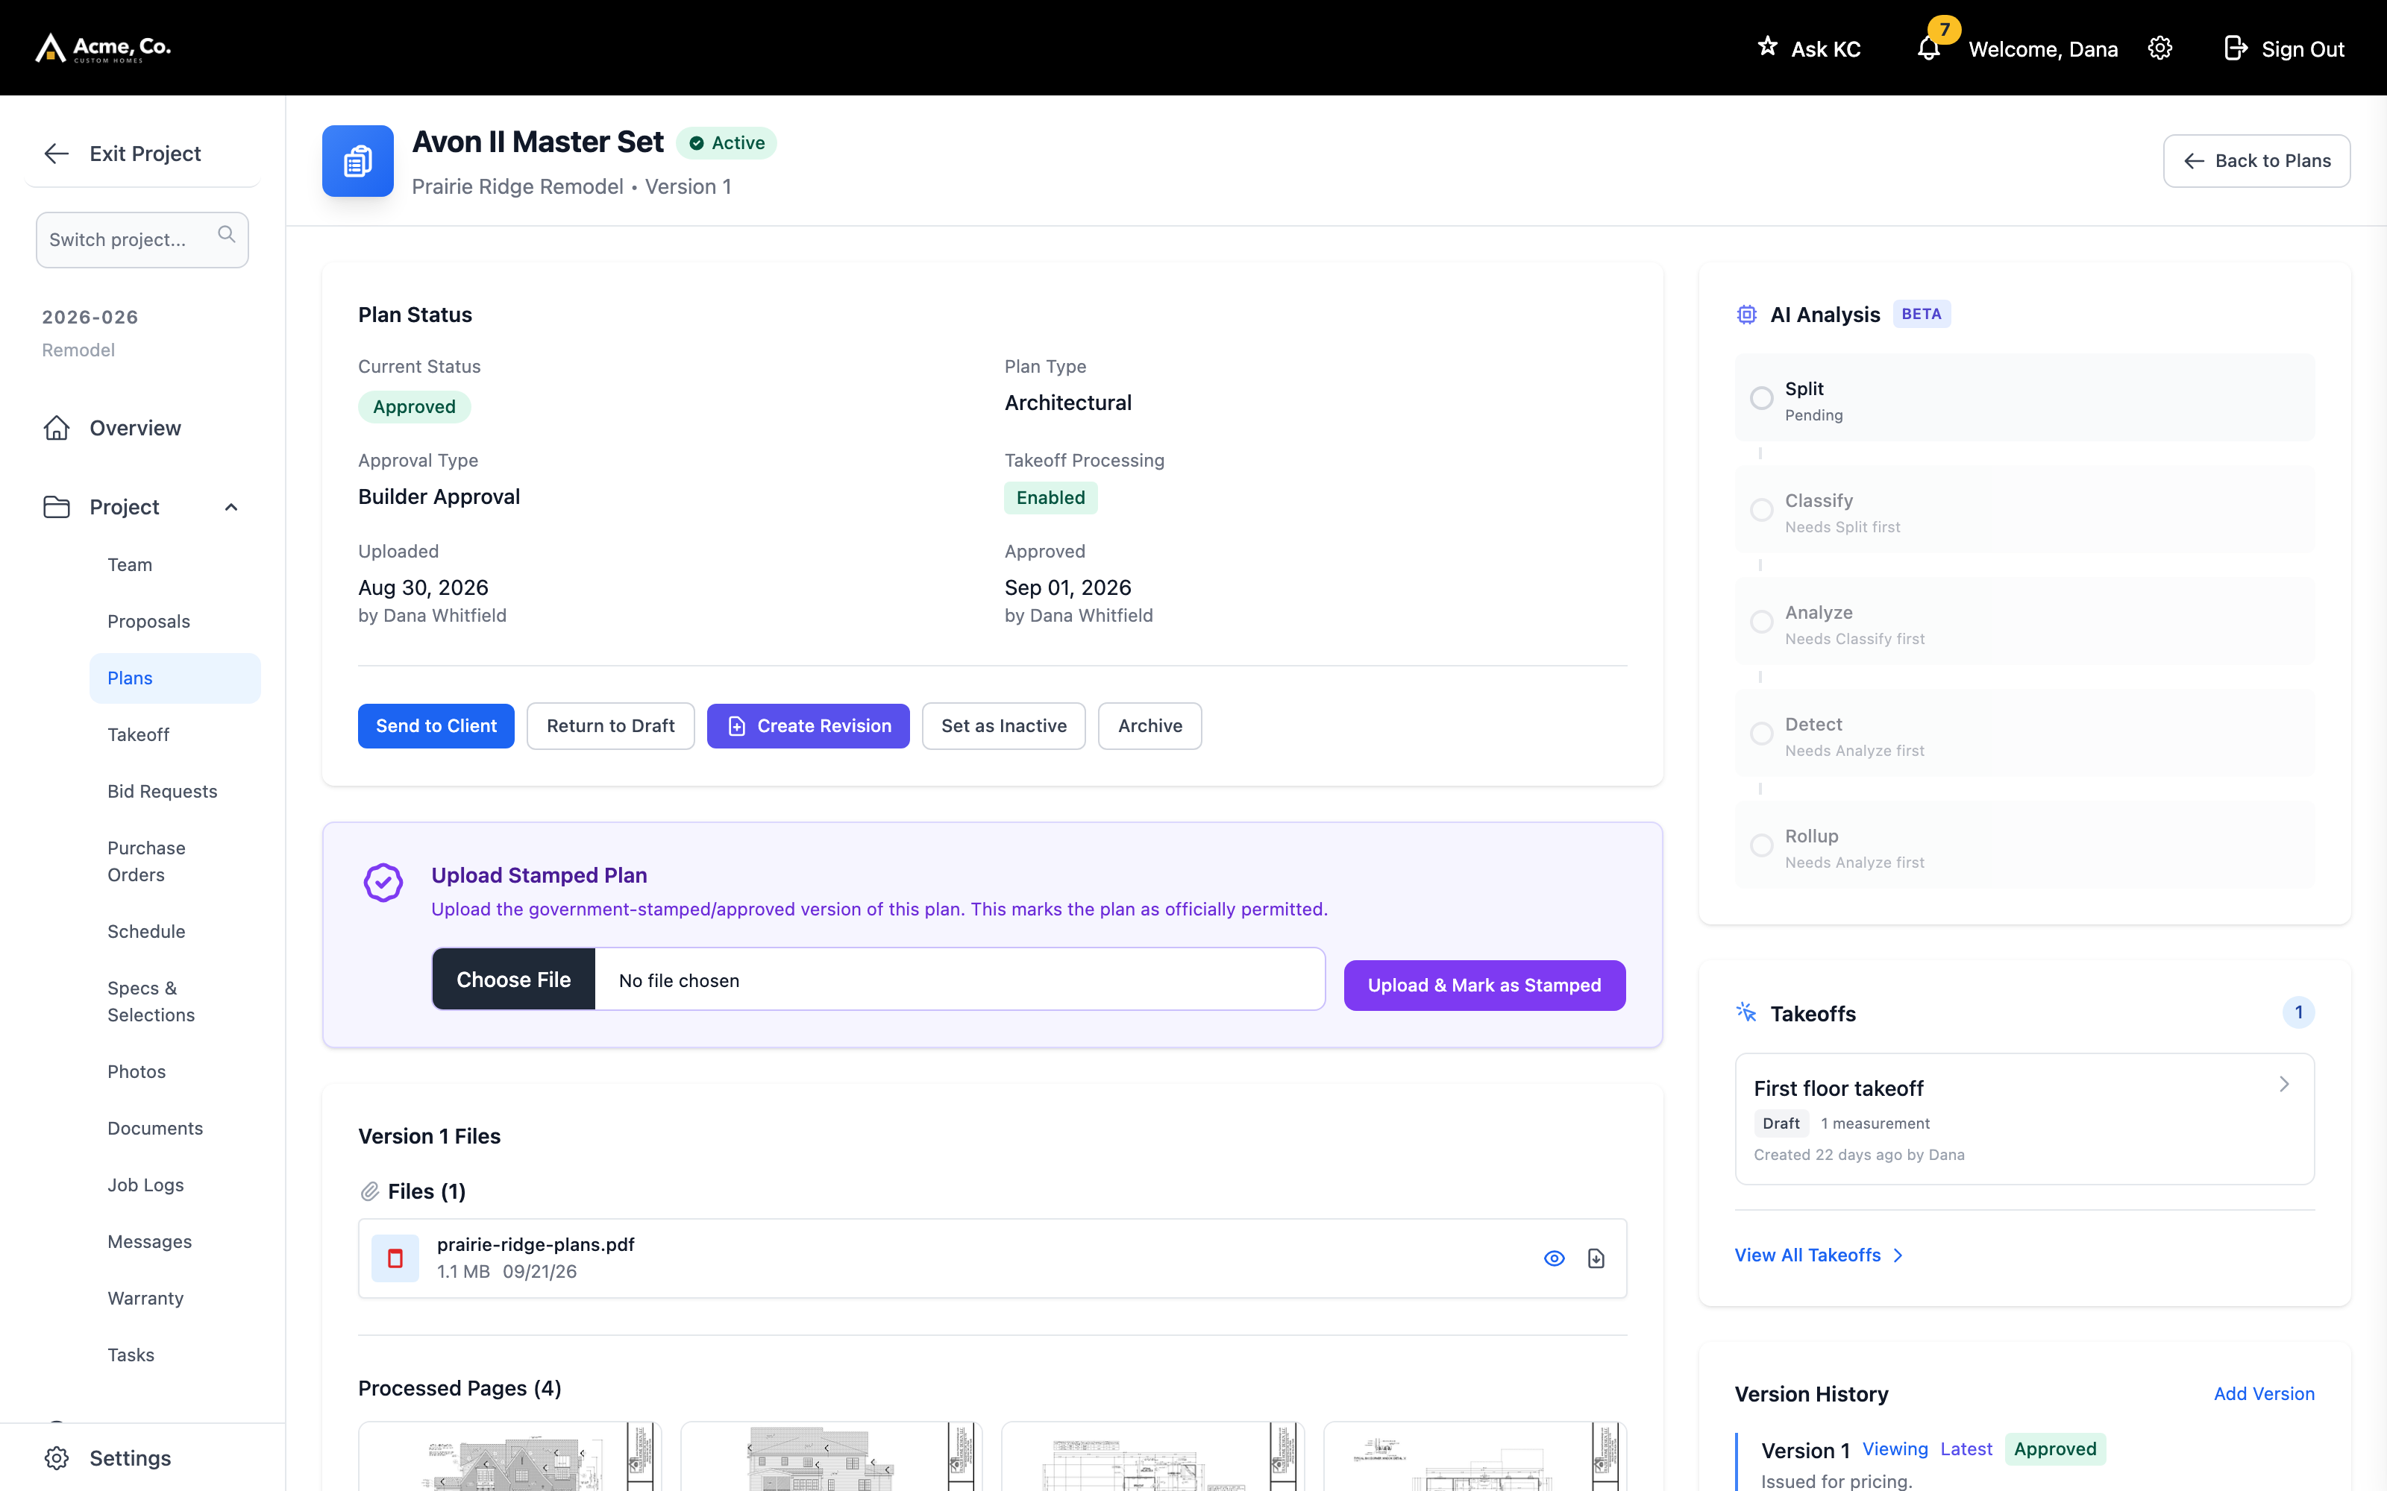
Task: Click Return to Draft button
Action: coord(611,726)
